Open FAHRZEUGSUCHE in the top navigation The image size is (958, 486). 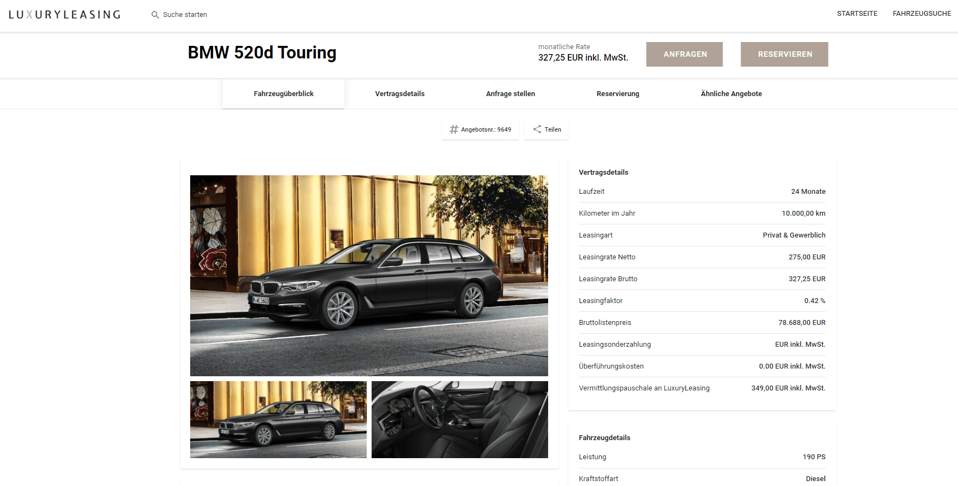coord(922,14)
